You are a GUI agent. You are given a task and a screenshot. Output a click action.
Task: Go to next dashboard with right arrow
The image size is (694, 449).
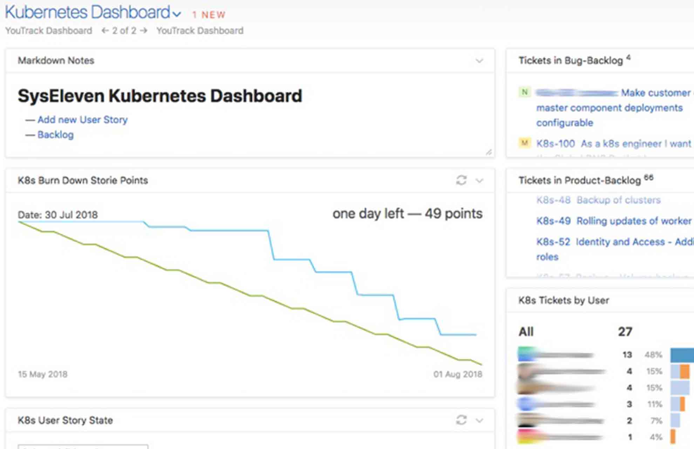tap(143, 31)
